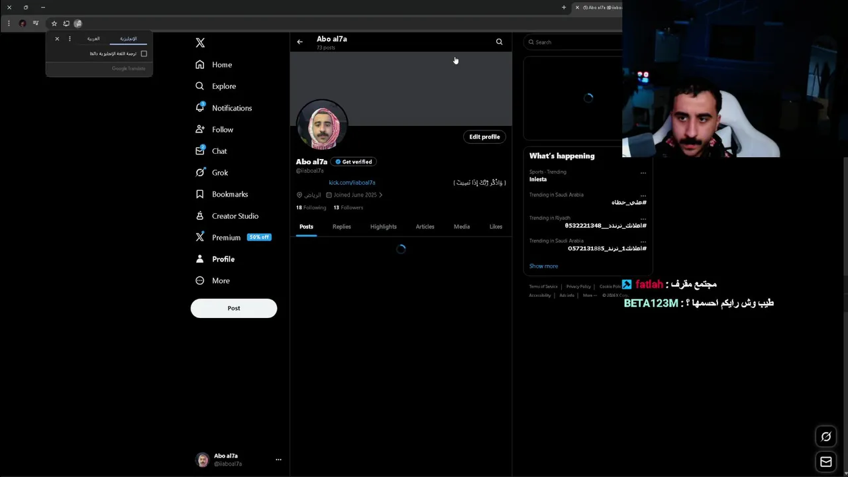Expand the footer More link

[x=589, y=295]
